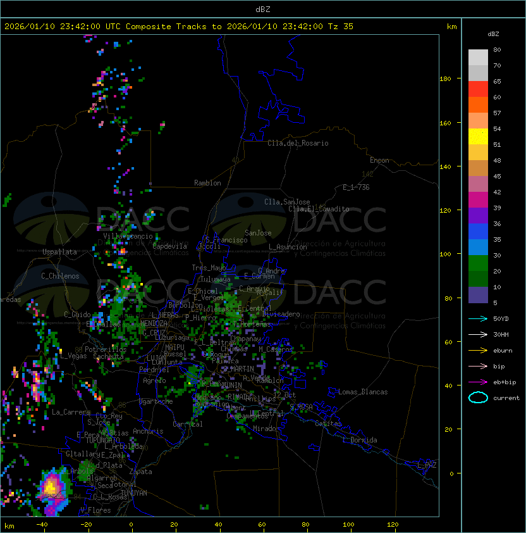This screenshot has width=526, height=533.
Task: Click the cyan 50YD arrow legend icon
Action: (478, 318)
